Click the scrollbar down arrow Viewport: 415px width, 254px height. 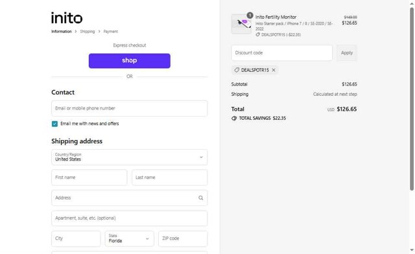412,249
